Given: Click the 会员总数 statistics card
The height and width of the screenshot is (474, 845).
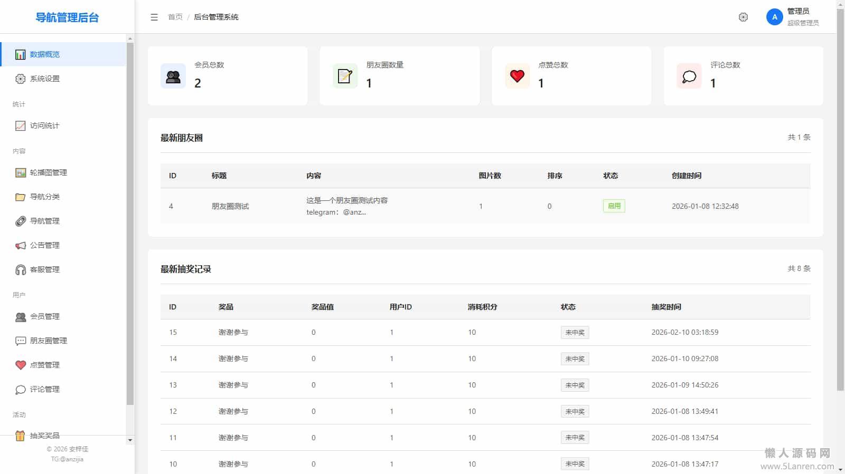Looking at the screenshot, I should (x=228, y=76).
